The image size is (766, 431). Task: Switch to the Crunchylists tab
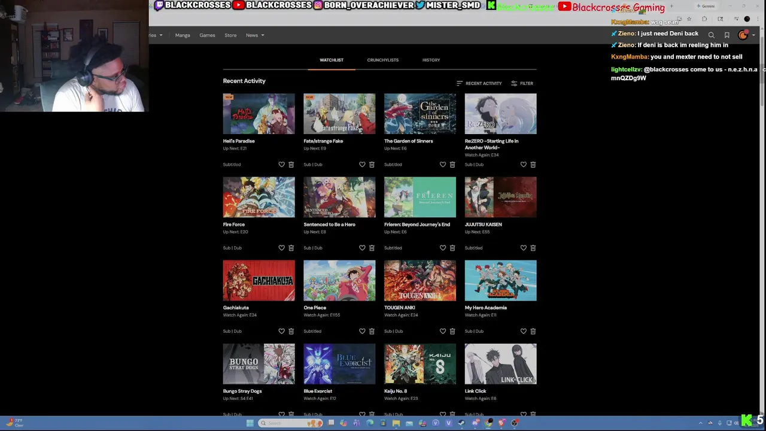pos(383,60)
